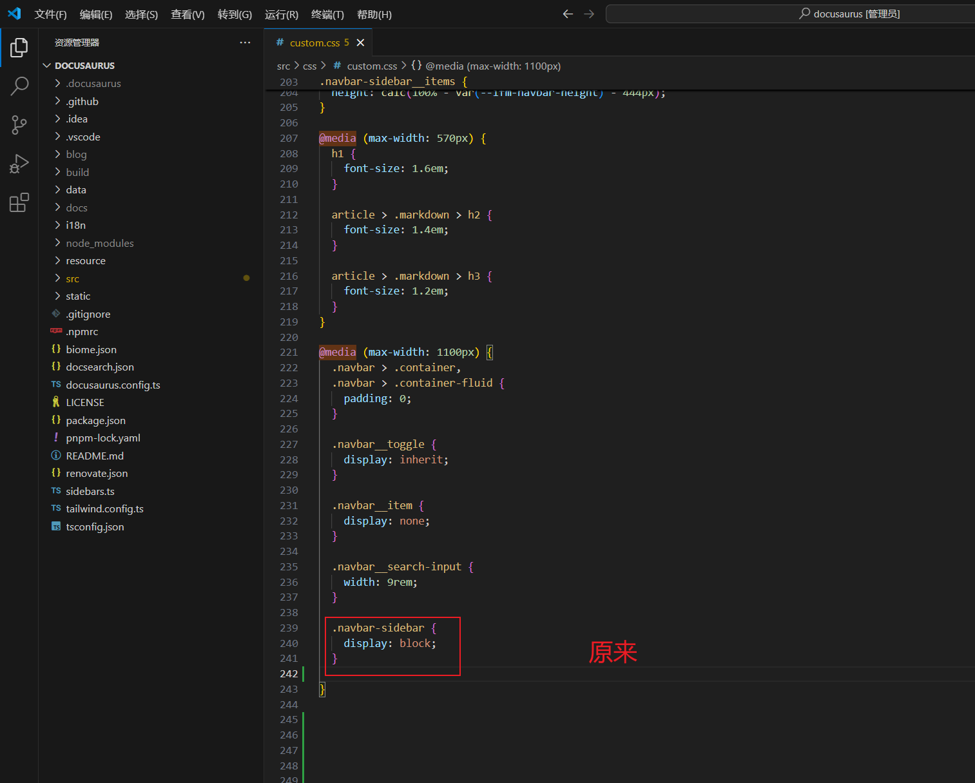
Task: Open the explorer more actions (…) menu
Action: (245, 43)
